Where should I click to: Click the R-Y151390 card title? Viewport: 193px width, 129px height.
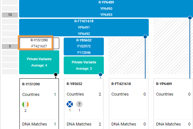(30, 84)
